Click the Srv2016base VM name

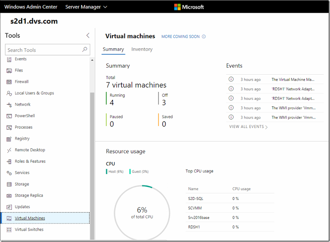[x=199, y=218]
